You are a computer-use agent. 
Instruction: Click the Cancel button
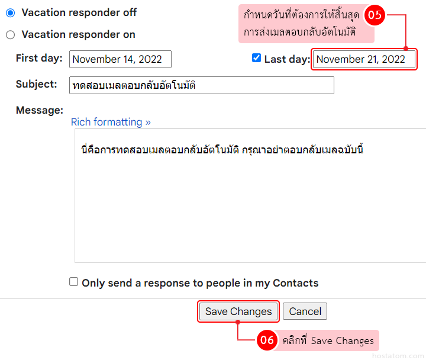(305, 311)
